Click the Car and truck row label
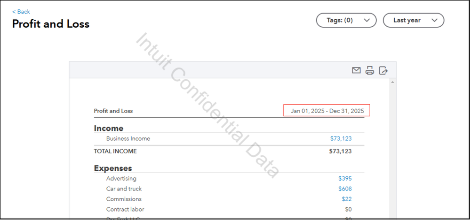This screenshot has height=220, width=470. pyautogui.click(x=124, y=189)
